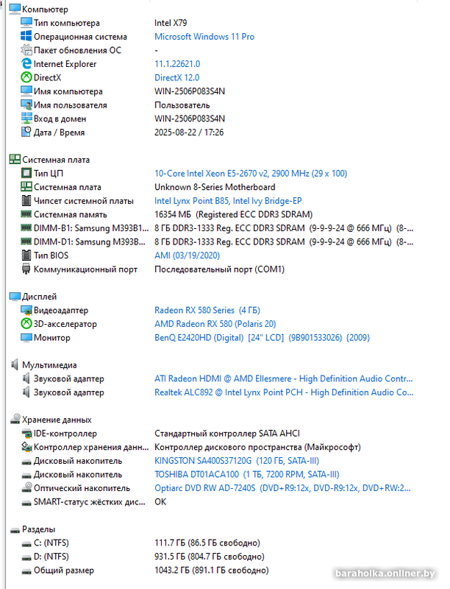Click the 2025-08-22 / 17:26 value
Viewport: 450px width, 589px height.
click(189, 133)
